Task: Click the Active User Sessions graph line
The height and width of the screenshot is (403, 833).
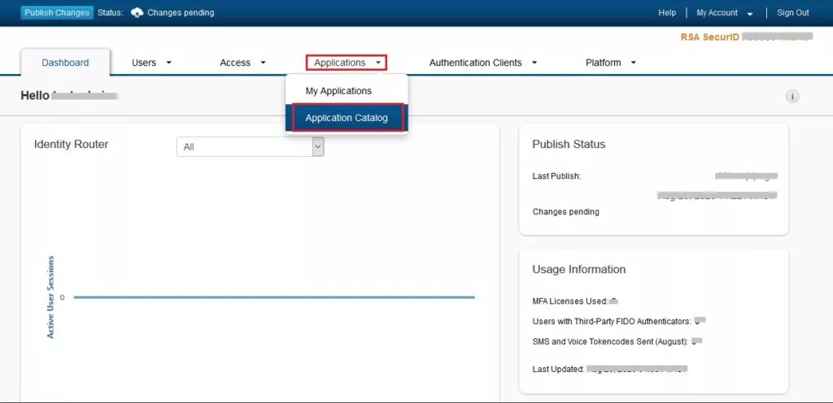Action: click(274, 297)
